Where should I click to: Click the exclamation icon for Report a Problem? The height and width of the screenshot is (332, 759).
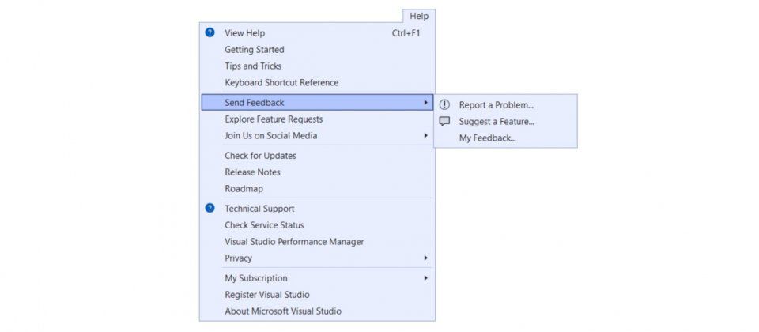tap(444, 104)
